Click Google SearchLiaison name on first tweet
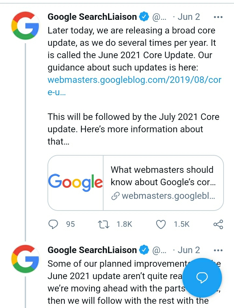The width and height of the screenshot is (234, 308). click(92, 17)
